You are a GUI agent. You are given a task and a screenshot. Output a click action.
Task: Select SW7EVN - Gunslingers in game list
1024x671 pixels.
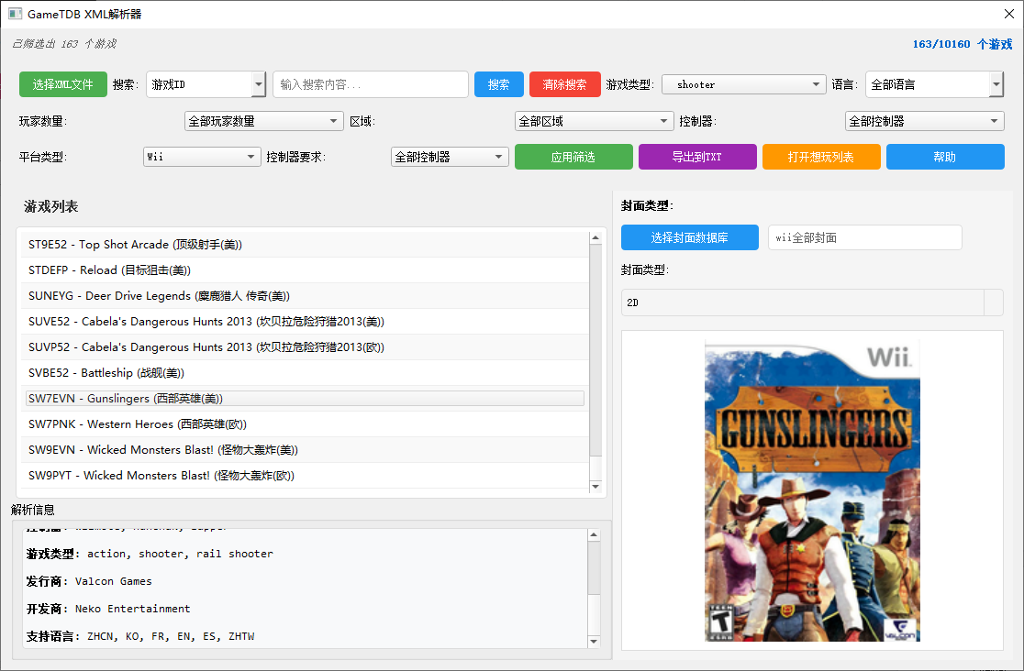(x=305, y=398)
